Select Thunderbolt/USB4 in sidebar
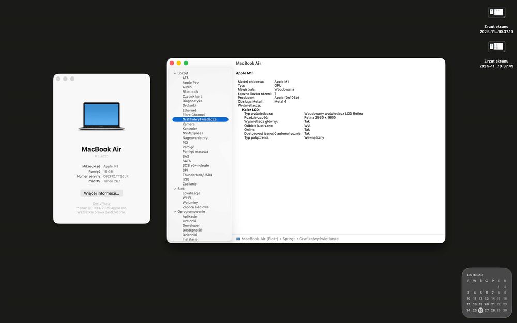 click(x=197, y=175)
